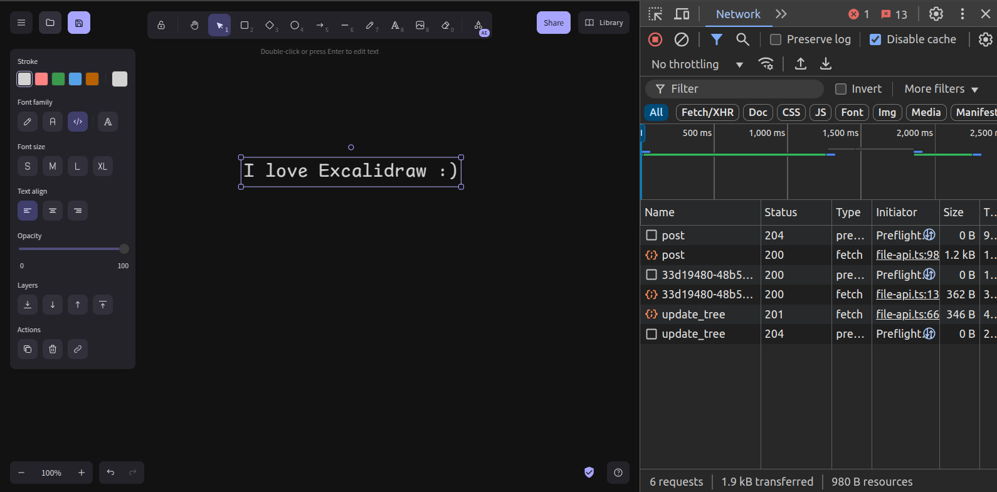Align text right
This screenshot has height=492, width=997.
pyautogui.click(x=78, y=211)
